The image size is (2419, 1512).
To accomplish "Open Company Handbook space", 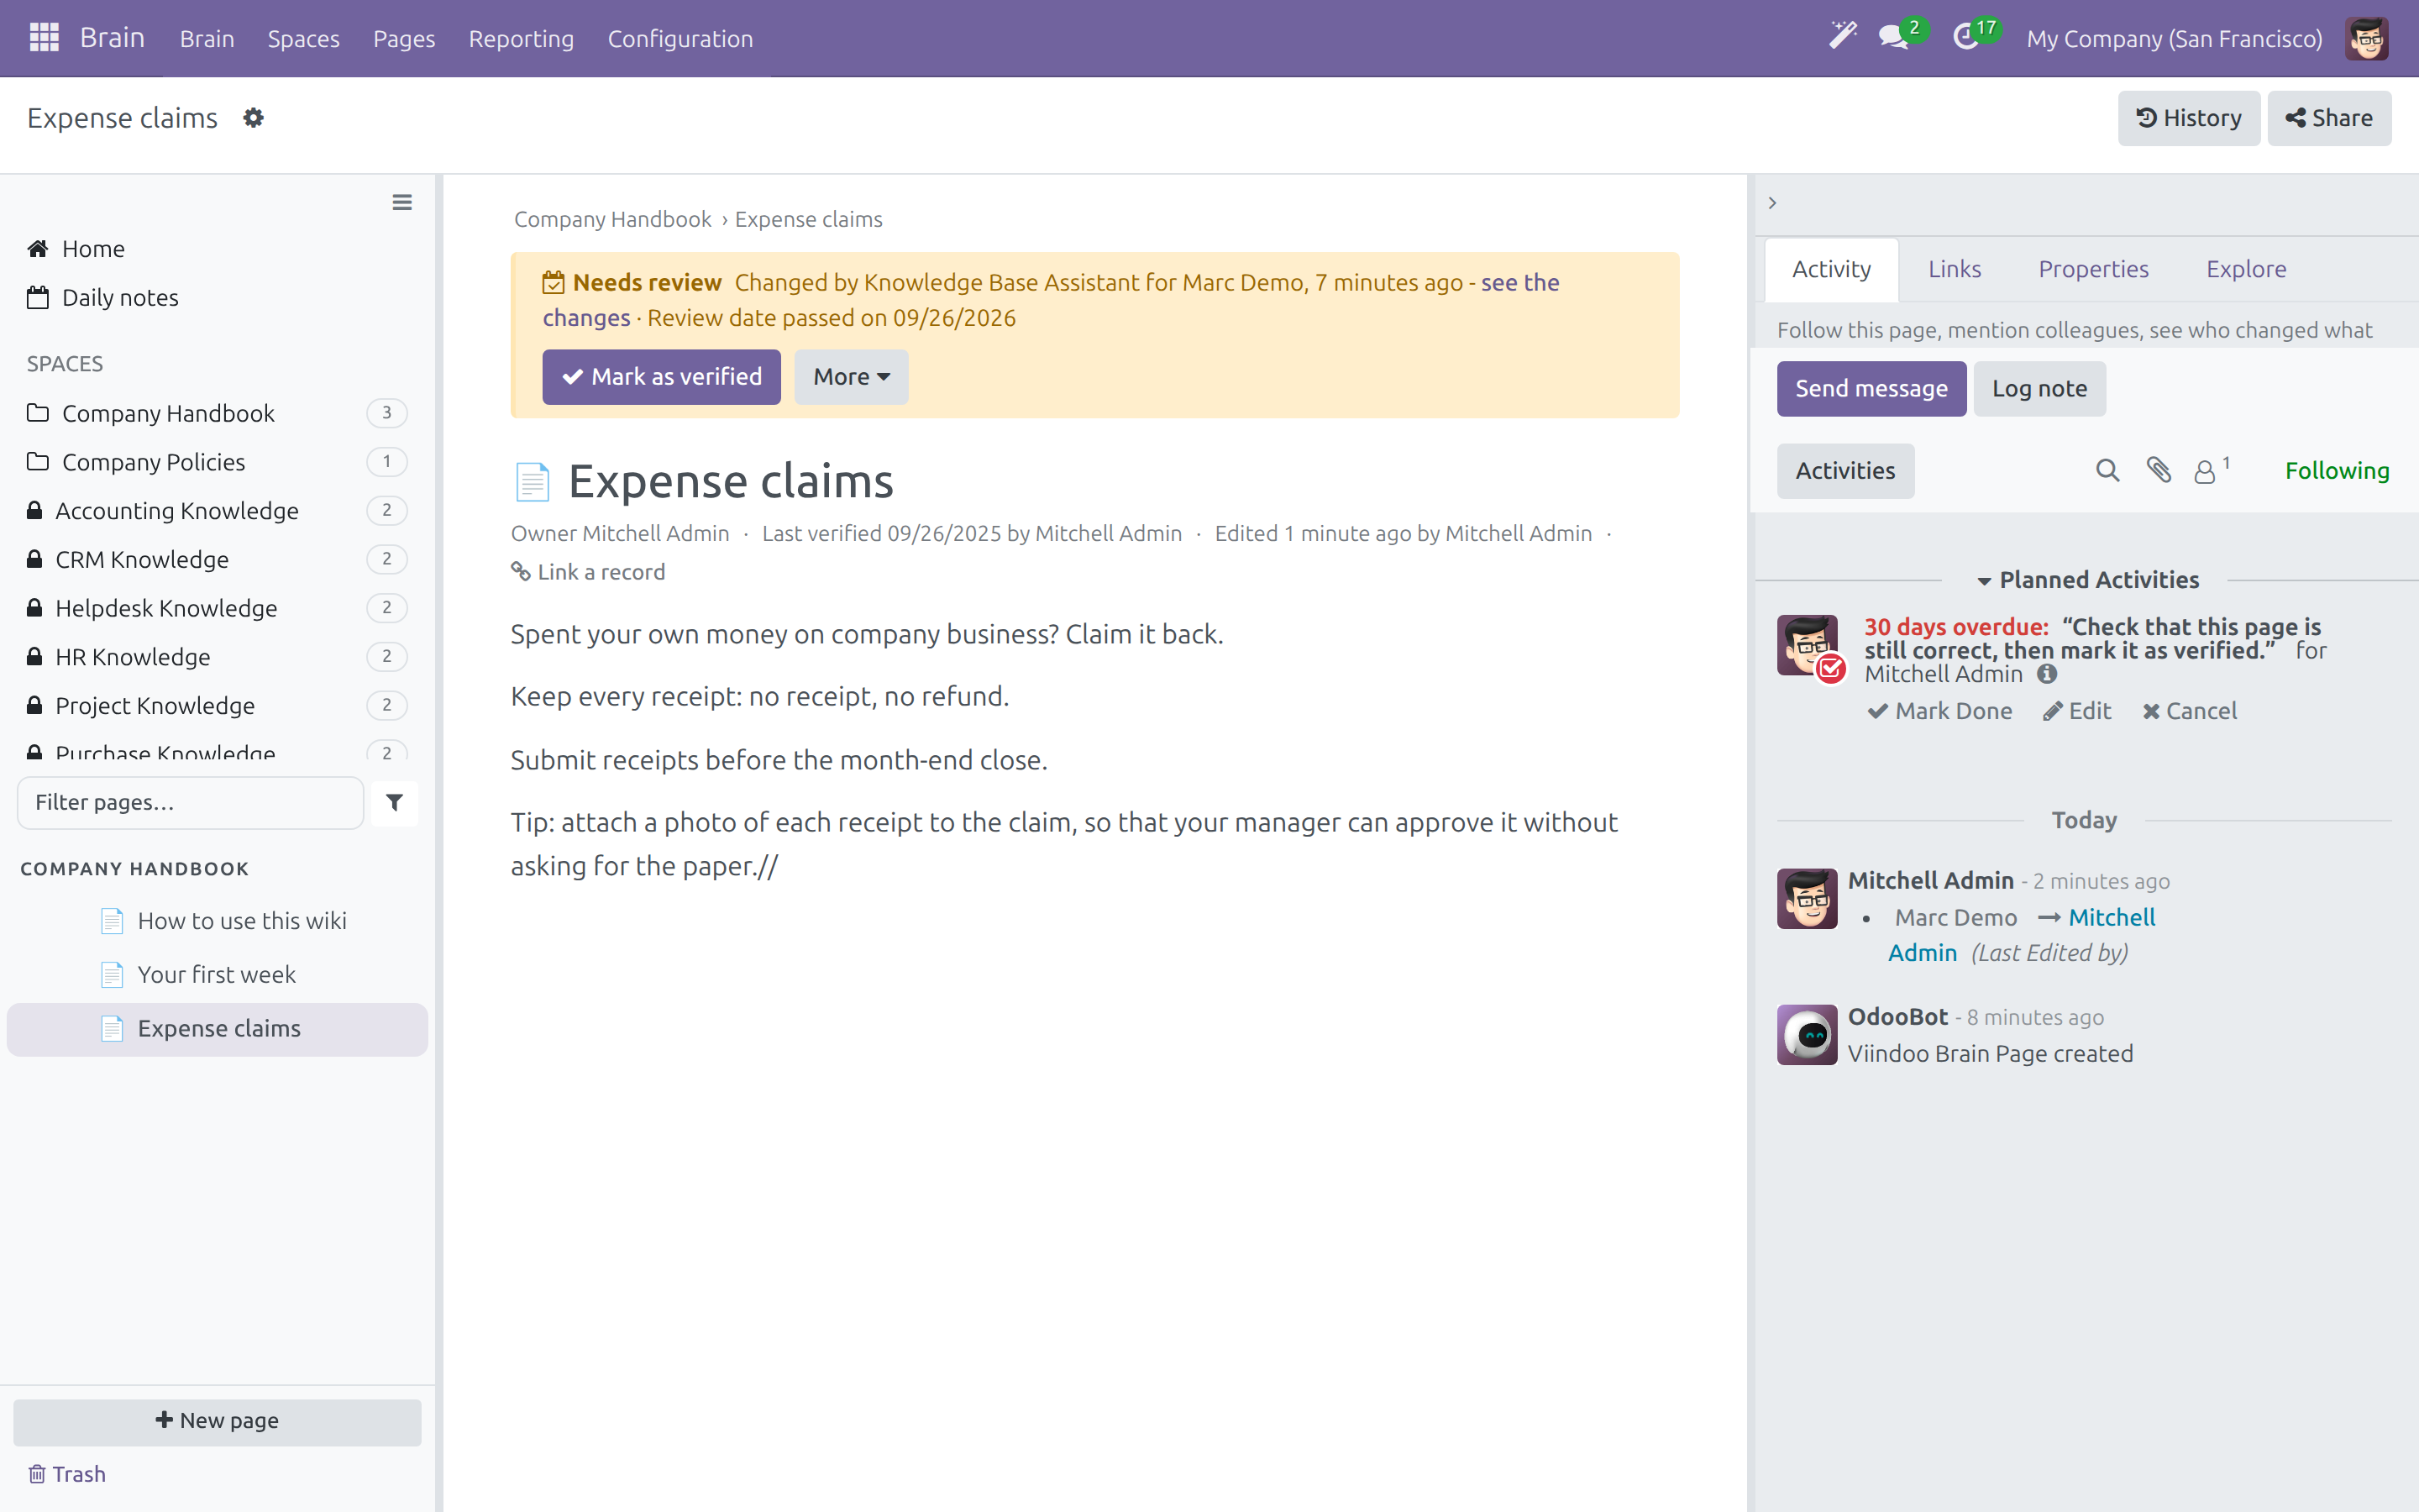I will 217,413.
